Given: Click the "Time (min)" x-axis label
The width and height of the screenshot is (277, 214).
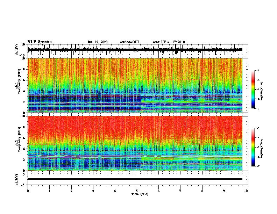Looking at the screenshot, I should tap(140, 194).
